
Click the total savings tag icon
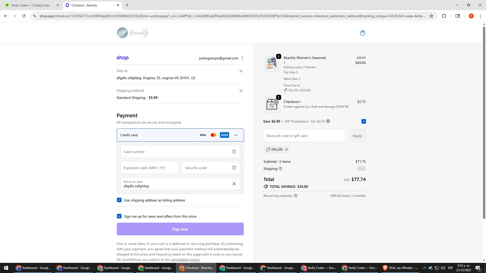tap(266, 187)
